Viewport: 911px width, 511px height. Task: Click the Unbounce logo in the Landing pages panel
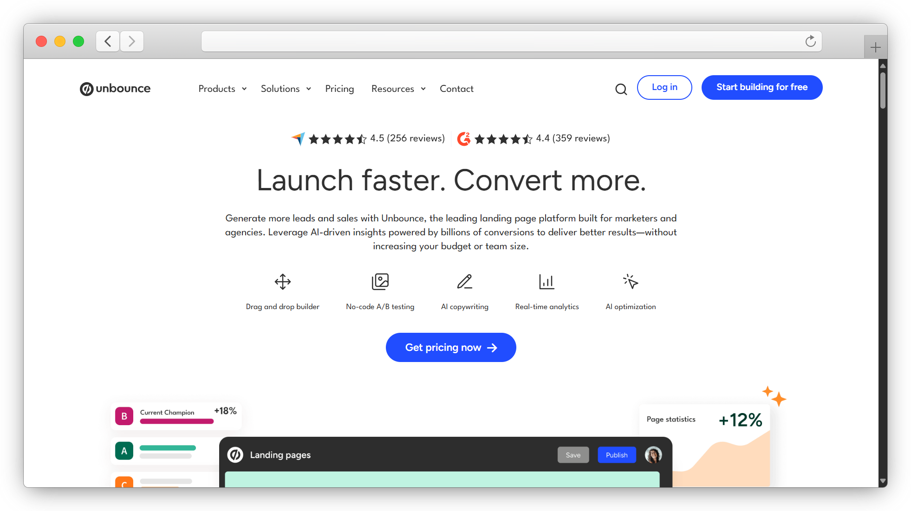pos(235,455)
